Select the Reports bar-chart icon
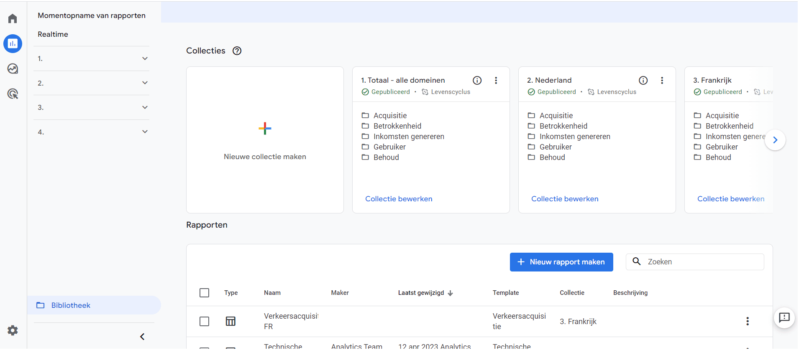Image resolution: width=799 pixels, height=350 pixels. (13, 43)
